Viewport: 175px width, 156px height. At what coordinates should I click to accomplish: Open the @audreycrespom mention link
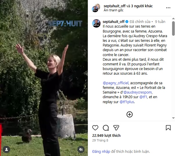pyautogui.click(x=137, y=92)
